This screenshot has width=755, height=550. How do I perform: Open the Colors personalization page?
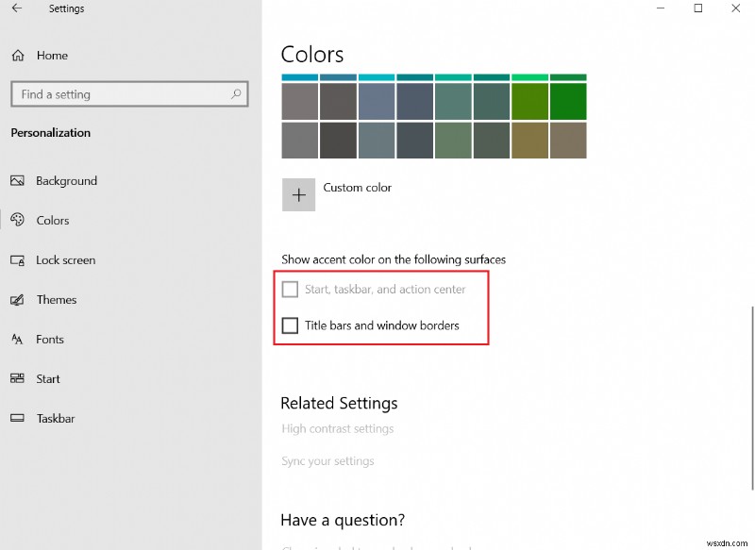click(53, 221)
